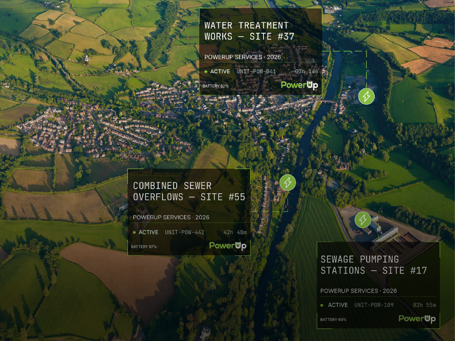Screen dimensions: 455x341
Task: Click PowerUp logo in Site #55 card
Action: (228, 246)
